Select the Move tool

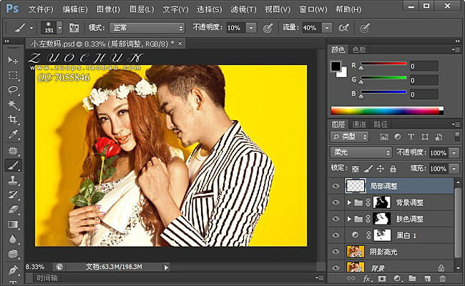[13, 60]
